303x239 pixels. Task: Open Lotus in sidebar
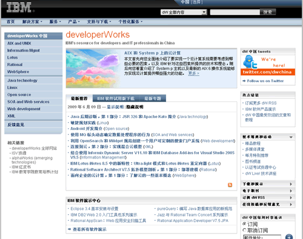[33, 57]
